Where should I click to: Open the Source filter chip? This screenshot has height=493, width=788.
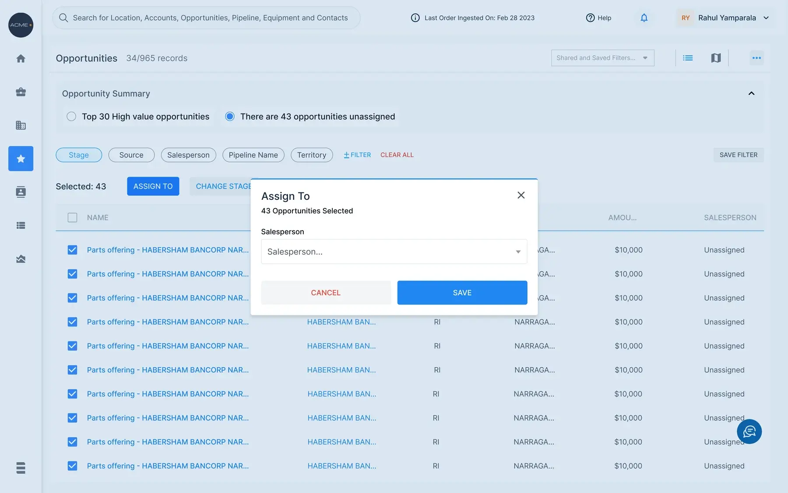[131, 155]
